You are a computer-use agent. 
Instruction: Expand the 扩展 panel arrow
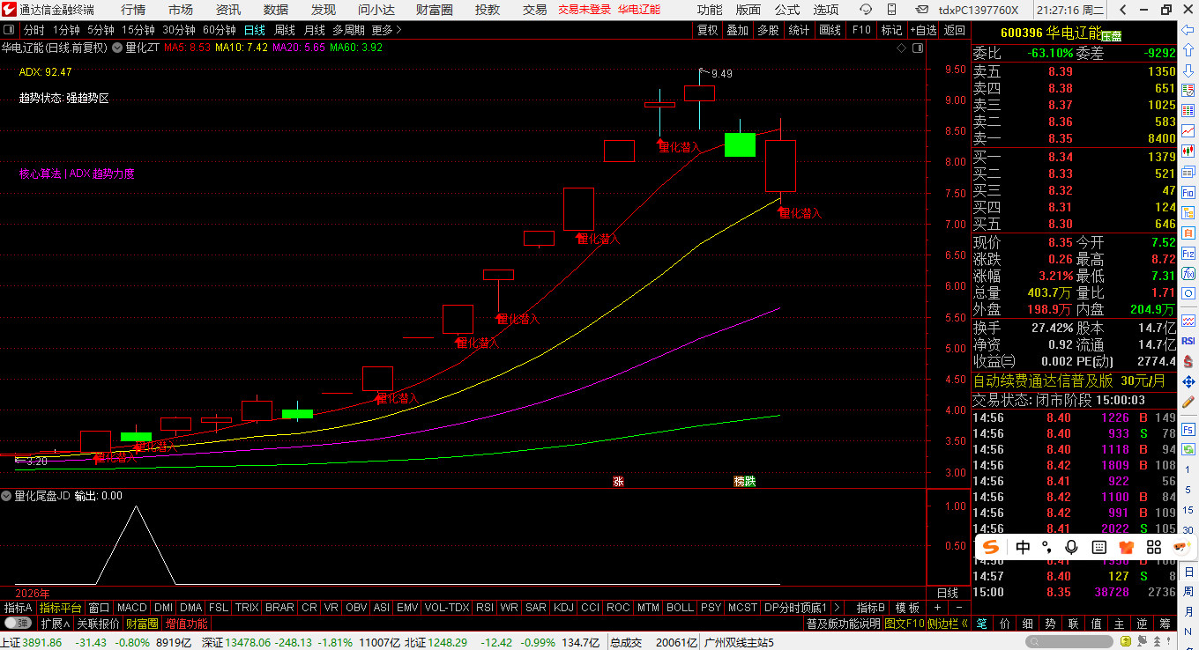(x=54, y=623)
